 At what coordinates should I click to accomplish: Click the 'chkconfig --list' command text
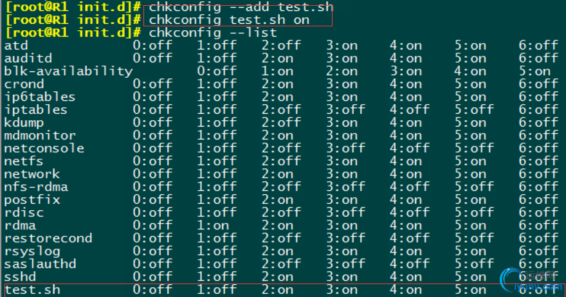213,33
